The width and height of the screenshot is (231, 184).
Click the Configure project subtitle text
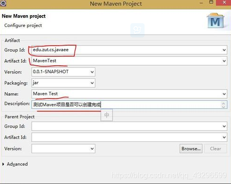(23, 26)
